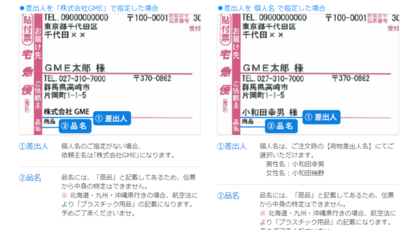
Task: Click the 株式会社GME shipping label image
Action: tap(109, 74)
